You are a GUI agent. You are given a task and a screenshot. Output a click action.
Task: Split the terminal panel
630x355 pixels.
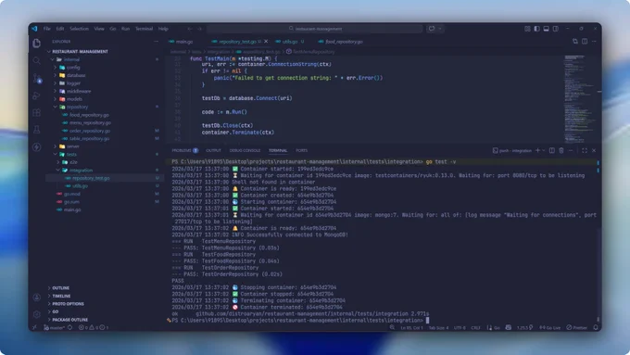pos(552,150)
